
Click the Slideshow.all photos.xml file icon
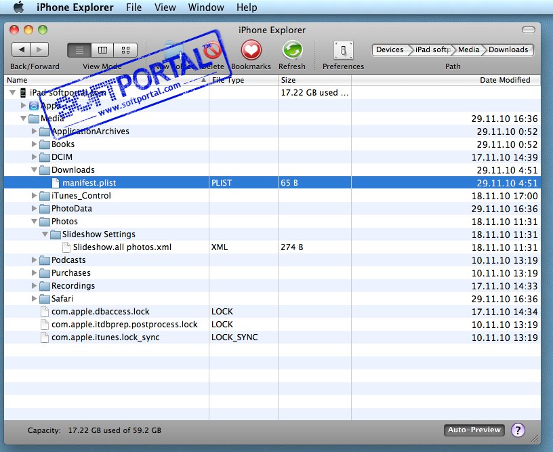(x=66, y=247)
